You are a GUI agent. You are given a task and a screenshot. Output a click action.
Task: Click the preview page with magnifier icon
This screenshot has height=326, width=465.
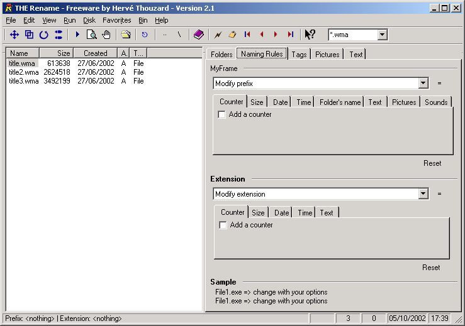pyautogui.click(x=92, y=35)
